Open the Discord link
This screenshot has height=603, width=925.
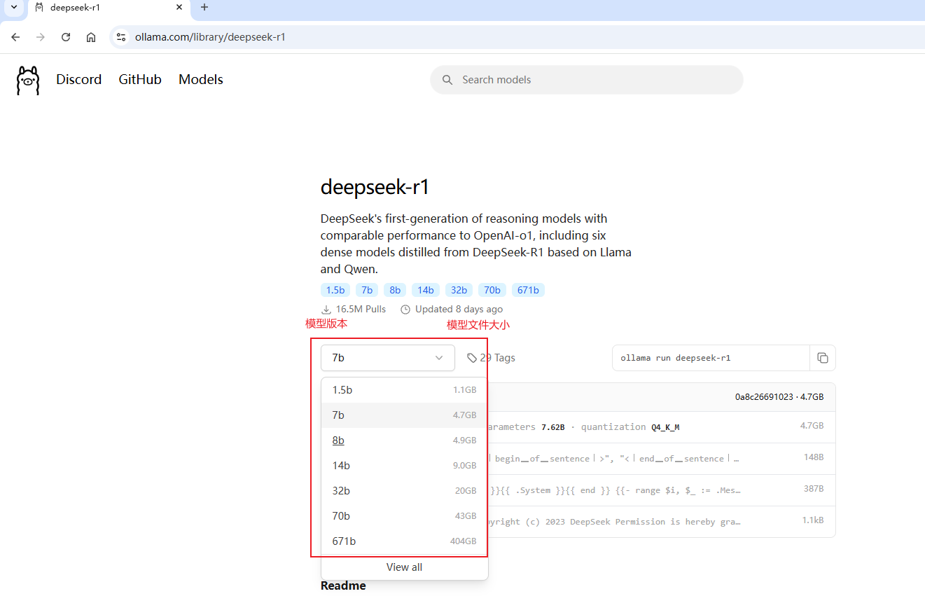[78, 80]
